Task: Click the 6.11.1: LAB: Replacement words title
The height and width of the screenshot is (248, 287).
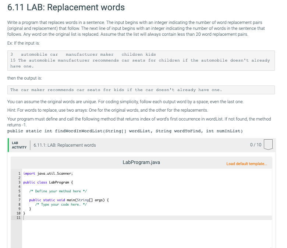Action: 65,145
